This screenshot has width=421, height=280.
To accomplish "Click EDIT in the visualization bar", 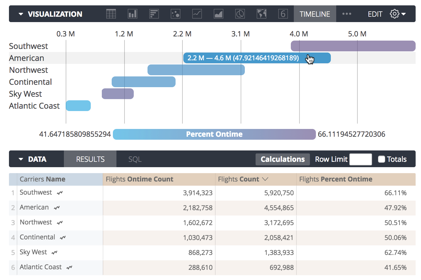I will (x=375, y=14).
